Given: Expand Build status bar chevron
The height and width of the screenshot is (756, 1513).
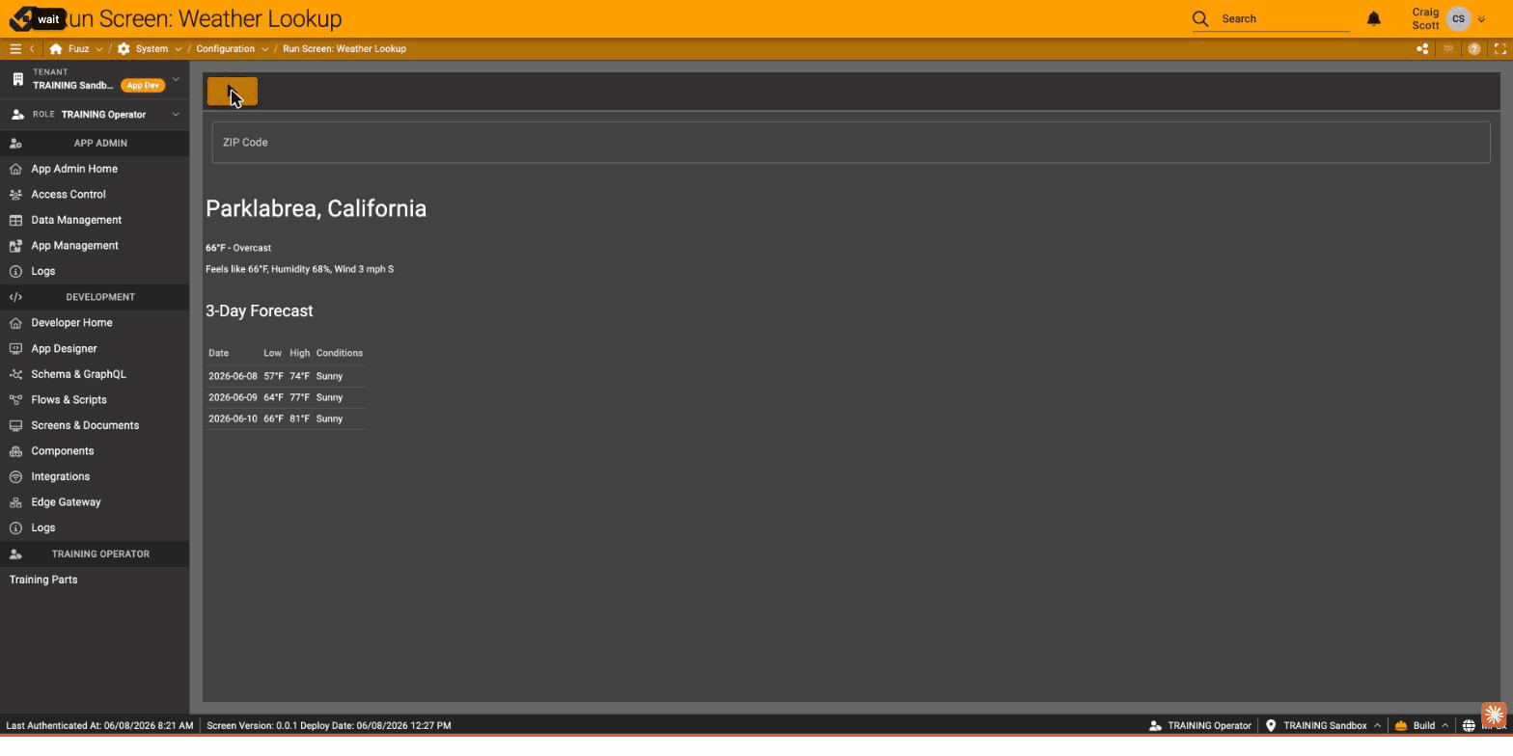Looking at the screenshot, I should coord(1445,726).
